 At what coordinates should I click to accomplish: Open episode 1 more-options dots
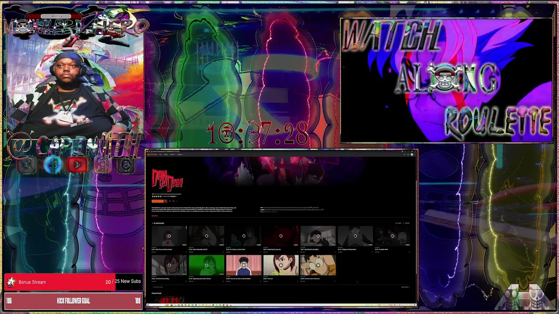[x=186, y=252]
